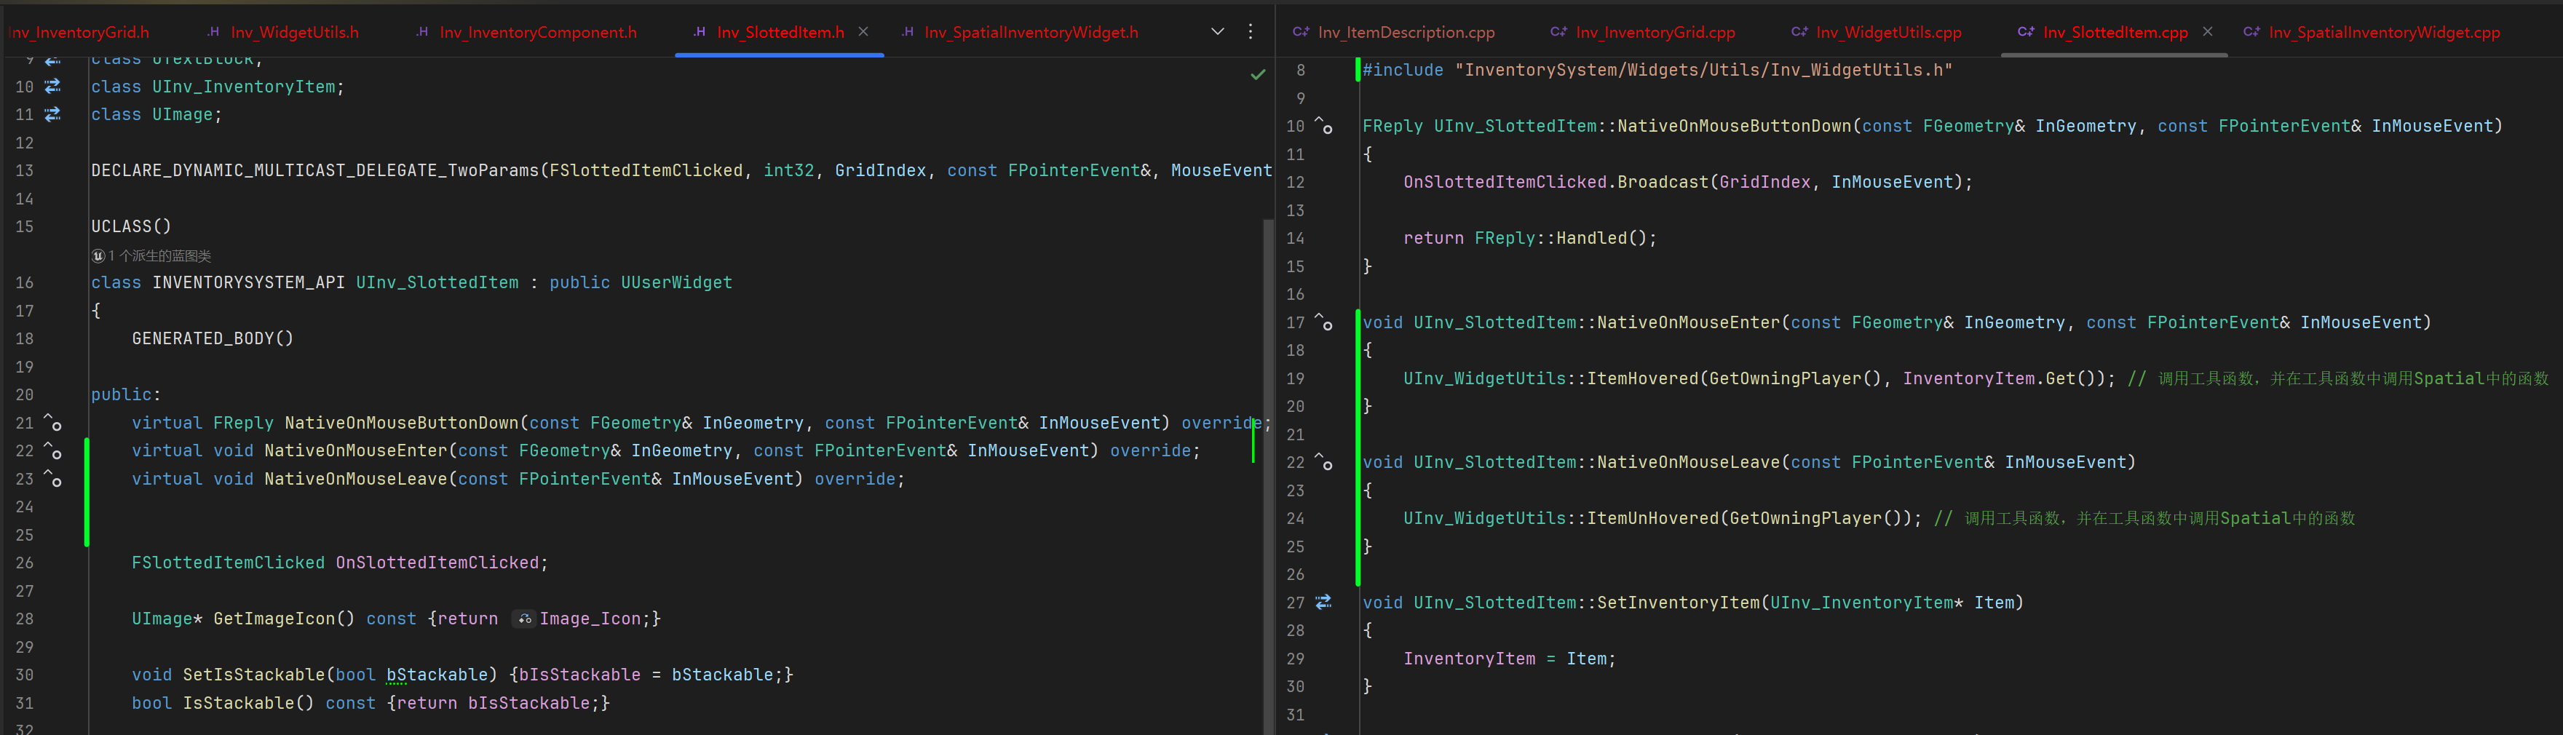The image size is (2563, 735).
Task: Close the Inv_SlottedItem.cpp tab
Action: pyautogui.click(x=2208, y=32)
